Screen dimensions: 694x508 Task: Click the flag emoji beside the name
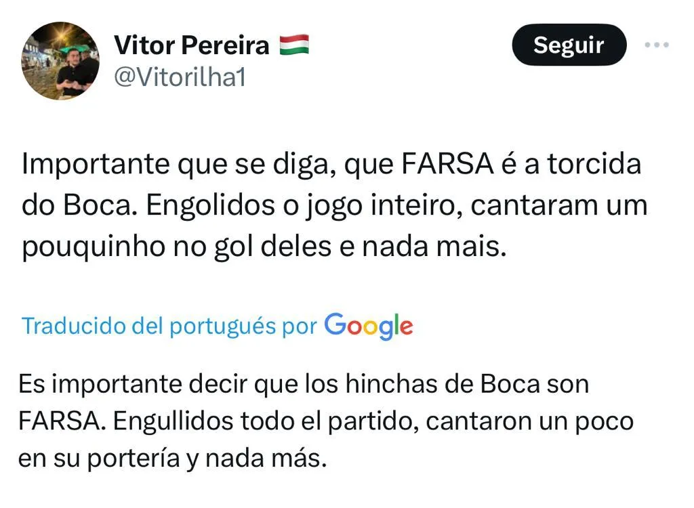pyautogui.click(x=293, y=45)
